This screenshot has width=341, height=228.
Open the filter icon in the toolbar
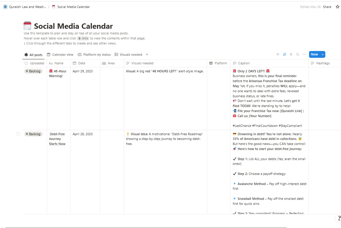click(278, 55)
